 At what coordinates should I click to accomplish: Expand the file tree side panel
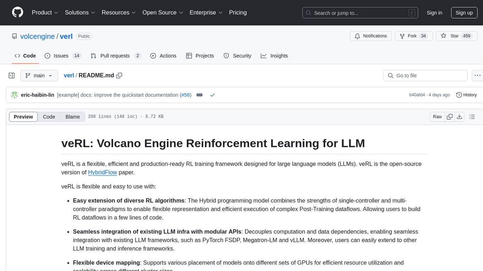tap(12, 76)
